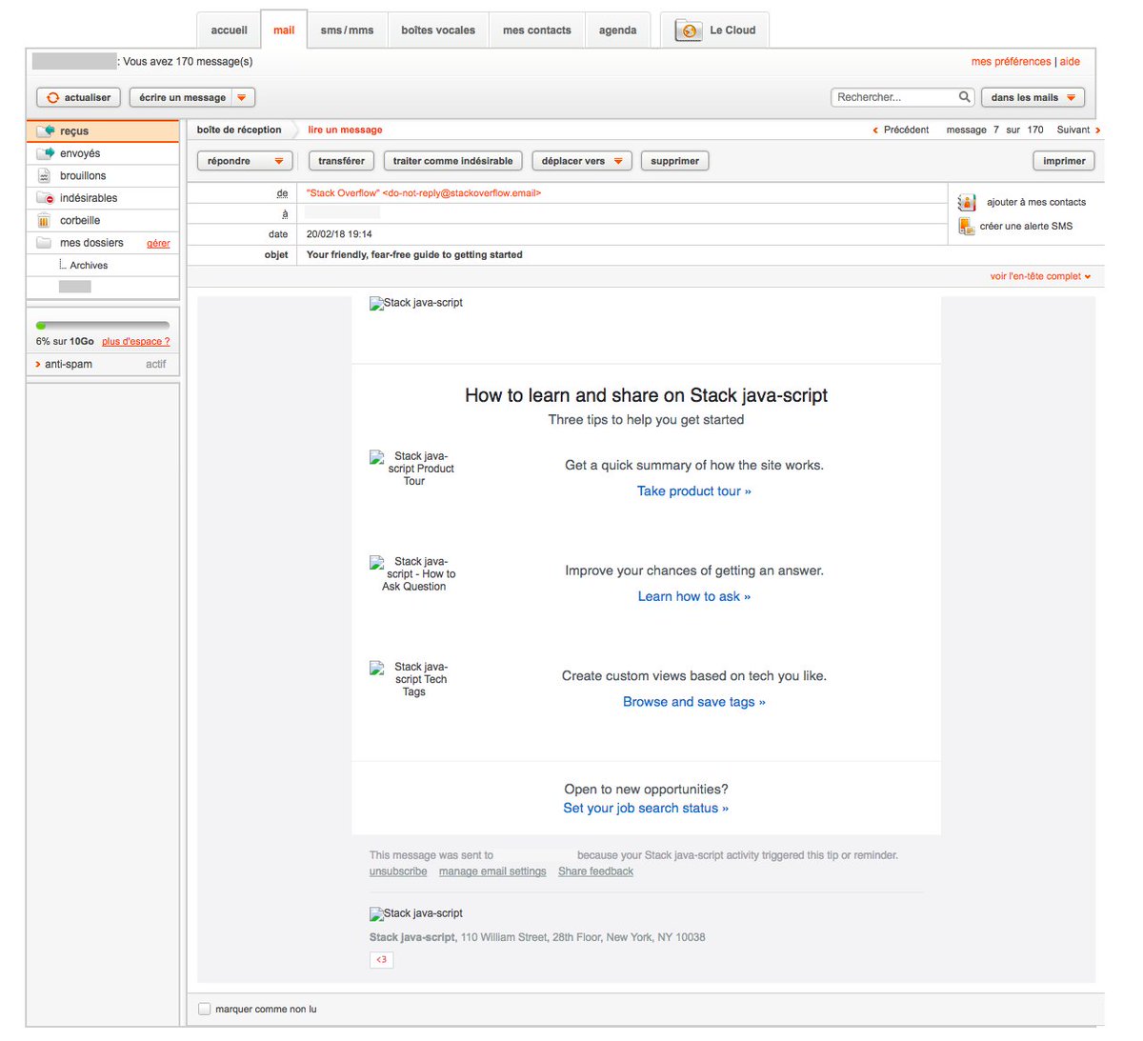Image resolution: width=1143 pixels, height=1041 pixels.
Task: Click traiter comme indésirable button
Action: click(x=452, y=161)
